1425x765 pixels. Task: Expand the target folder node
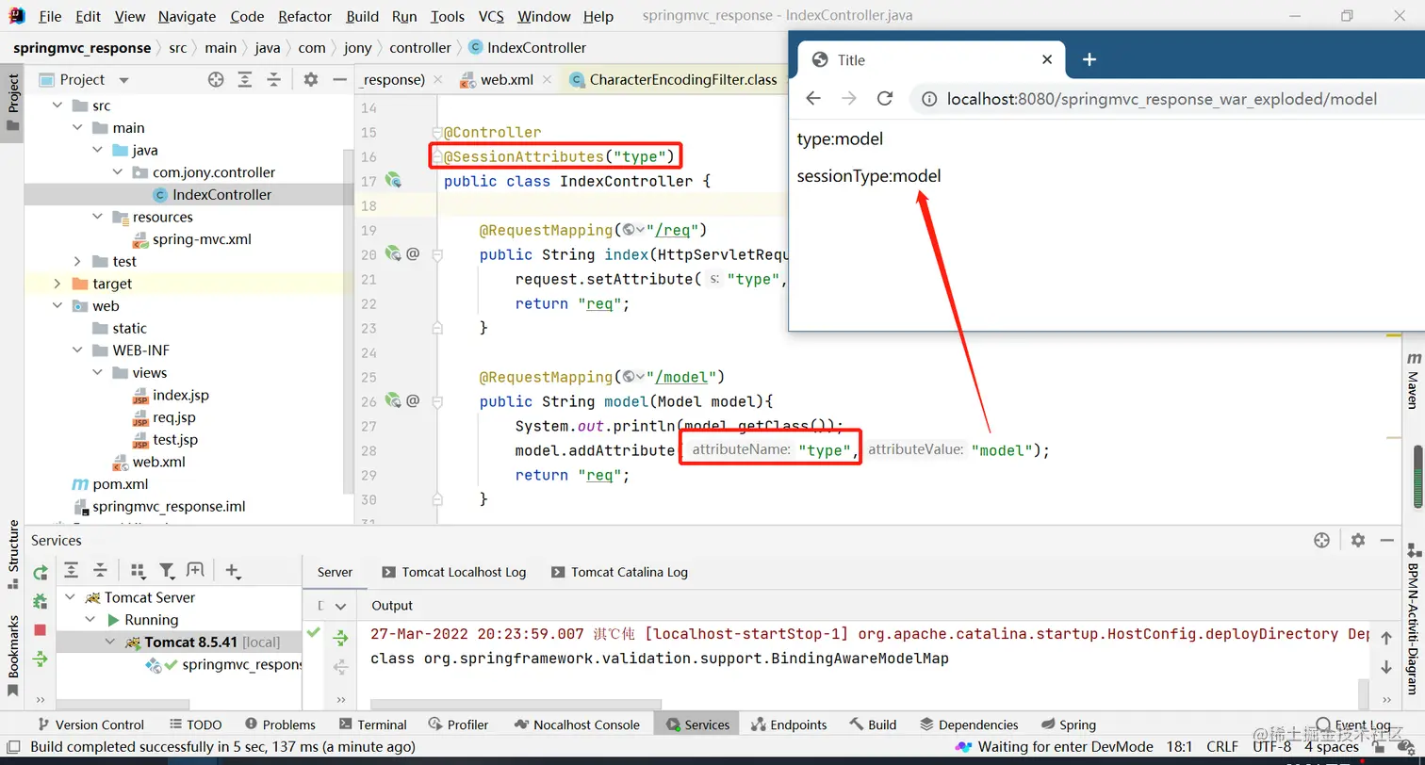point(57,284)
